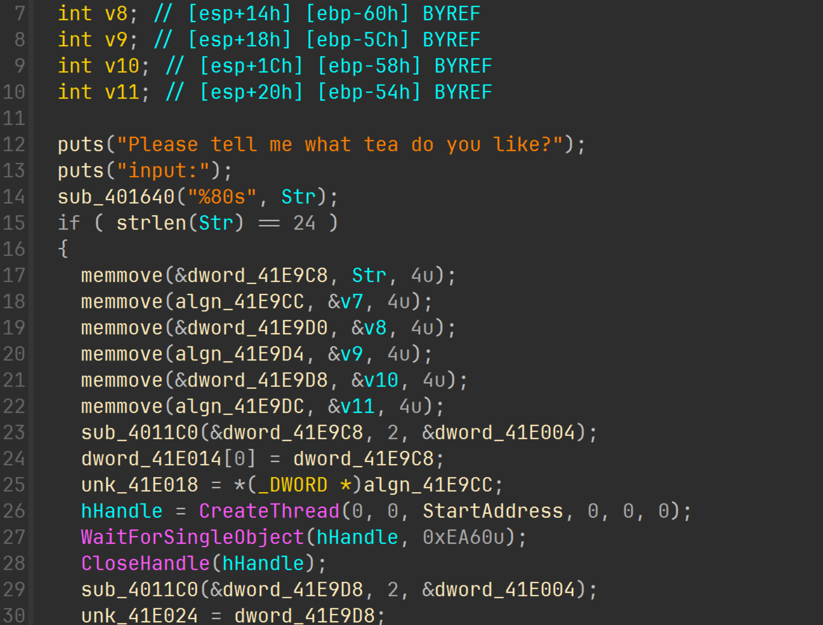Select algn_41E9DC in the line 22 memmove

tap(240, 406)
